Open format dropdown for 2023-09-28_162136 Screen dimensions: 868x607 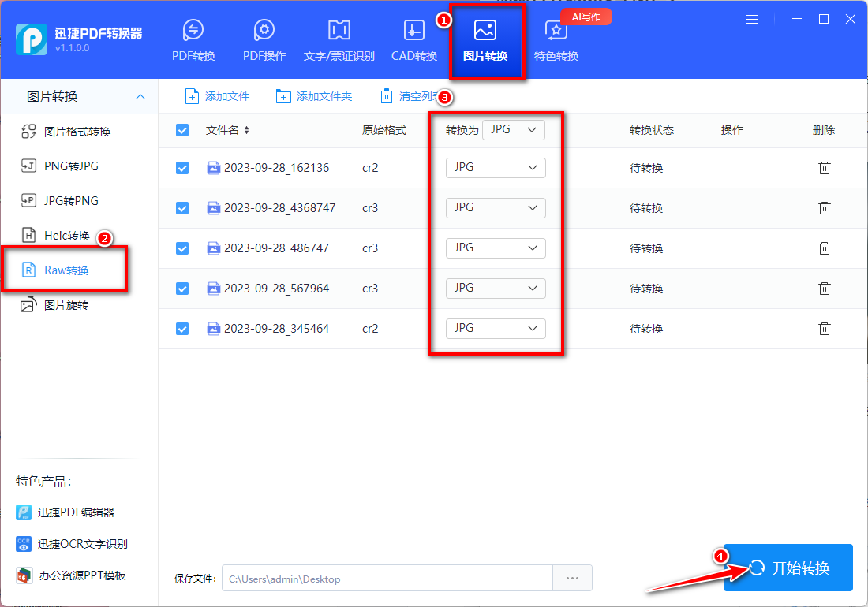[x=496, y=167]
